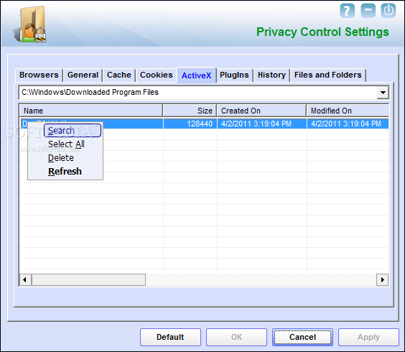This screenshot has width=405, height=352.
Task: Choose Refresh in the context menu
Action: pos(65,172)
